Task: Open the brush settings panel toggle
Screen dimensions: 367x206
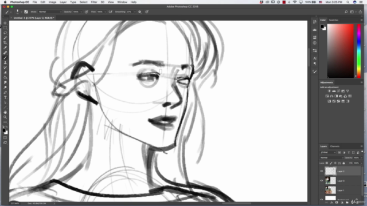Action: [x=26, y=11]
